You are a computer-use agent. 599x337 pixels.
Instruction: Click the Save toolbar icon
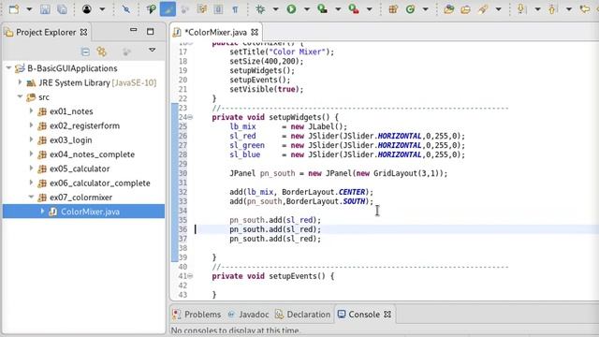tap(45, 8)
